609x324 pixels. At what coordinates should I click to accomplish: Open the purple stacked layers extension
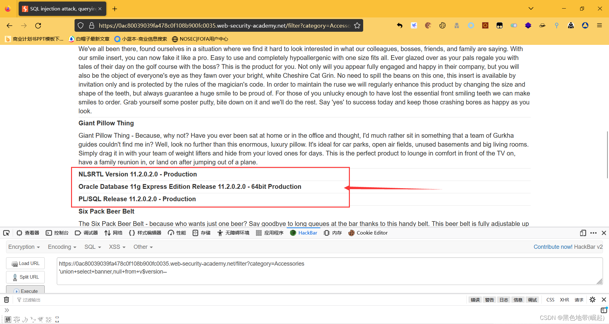(x=528, y=26)
